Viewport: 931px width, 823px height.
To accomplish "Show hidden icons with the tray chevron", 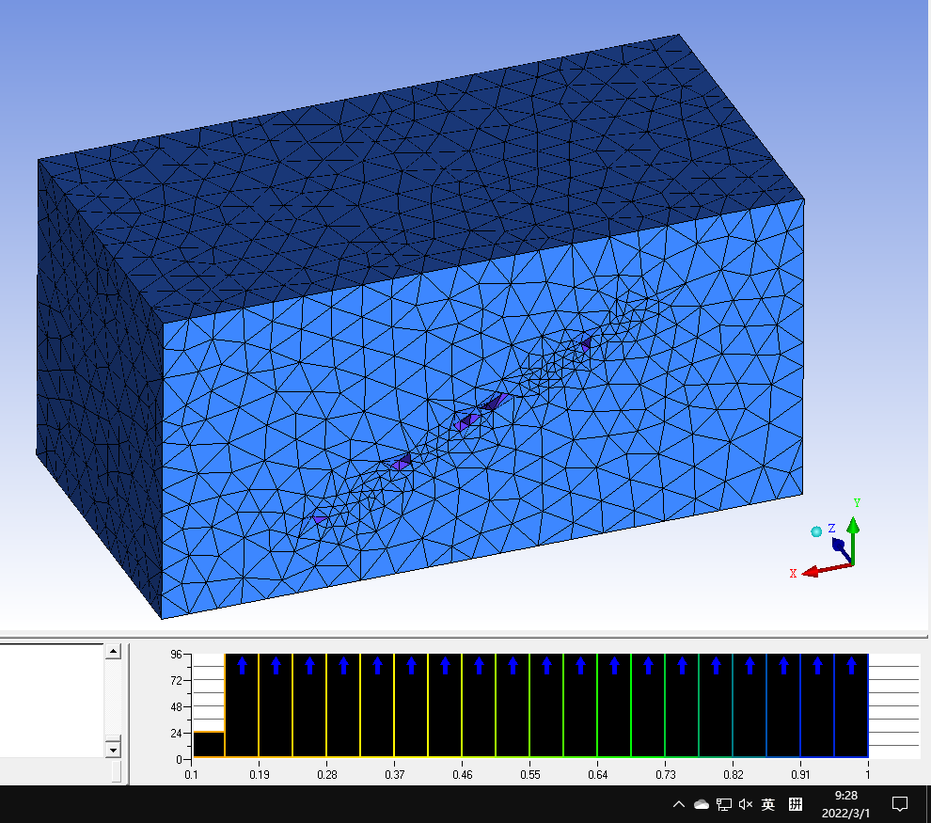I will pos(678,804).
